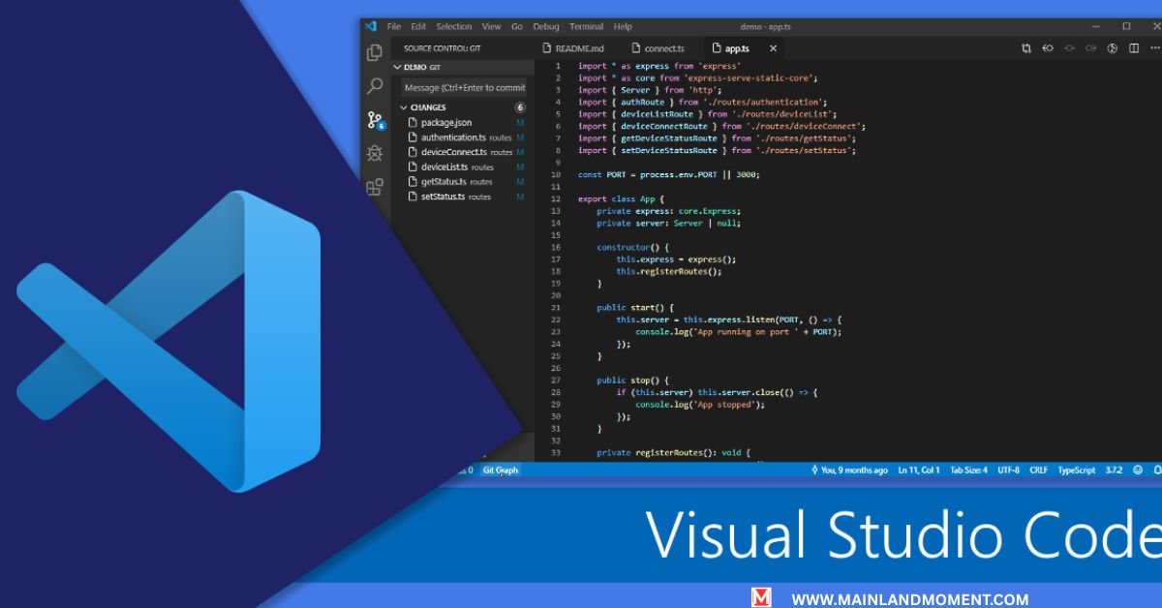The height and width of the screenshot is (608, 1162).
Task: Click 'export class App' line in editor
Action: [x=623, y=198]
